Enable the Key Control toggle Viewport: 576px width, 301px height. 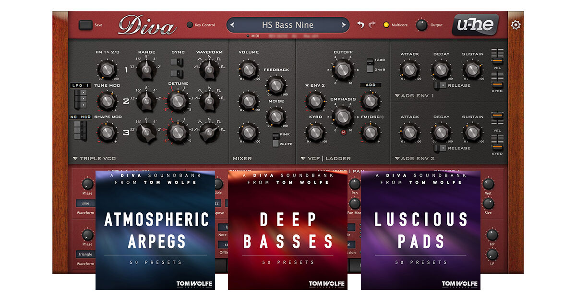[190, 25]
